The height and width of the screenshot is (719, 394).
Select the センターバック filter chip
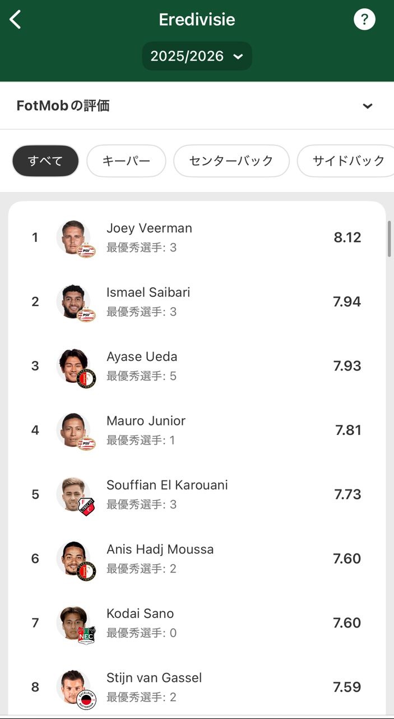pyautogui.click(x=231, y=161)
